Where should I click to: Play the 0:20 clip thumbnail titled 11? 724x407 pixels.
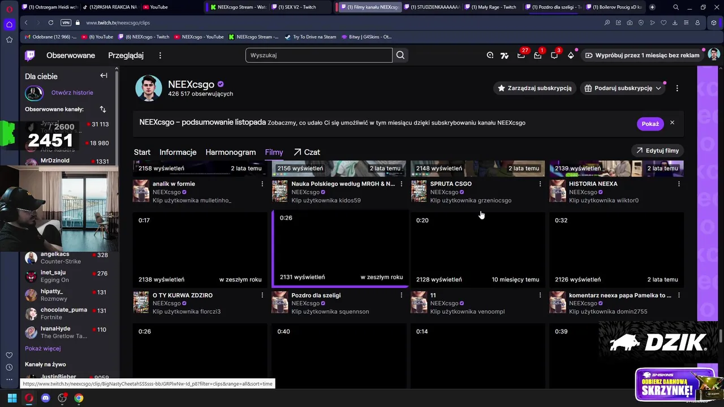pyautogui.click(x=478, y=249)
